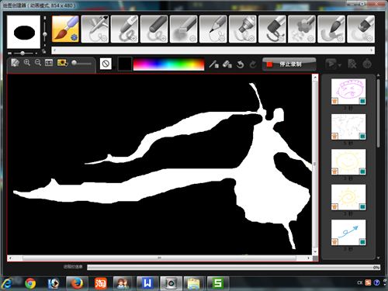Select the Marker pen tool

[242, 29]
